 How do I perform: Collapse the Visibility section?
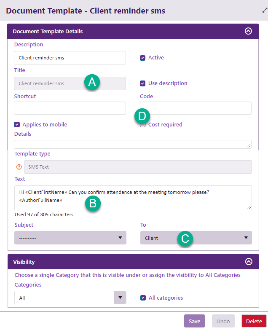click(x=249, y=261)
